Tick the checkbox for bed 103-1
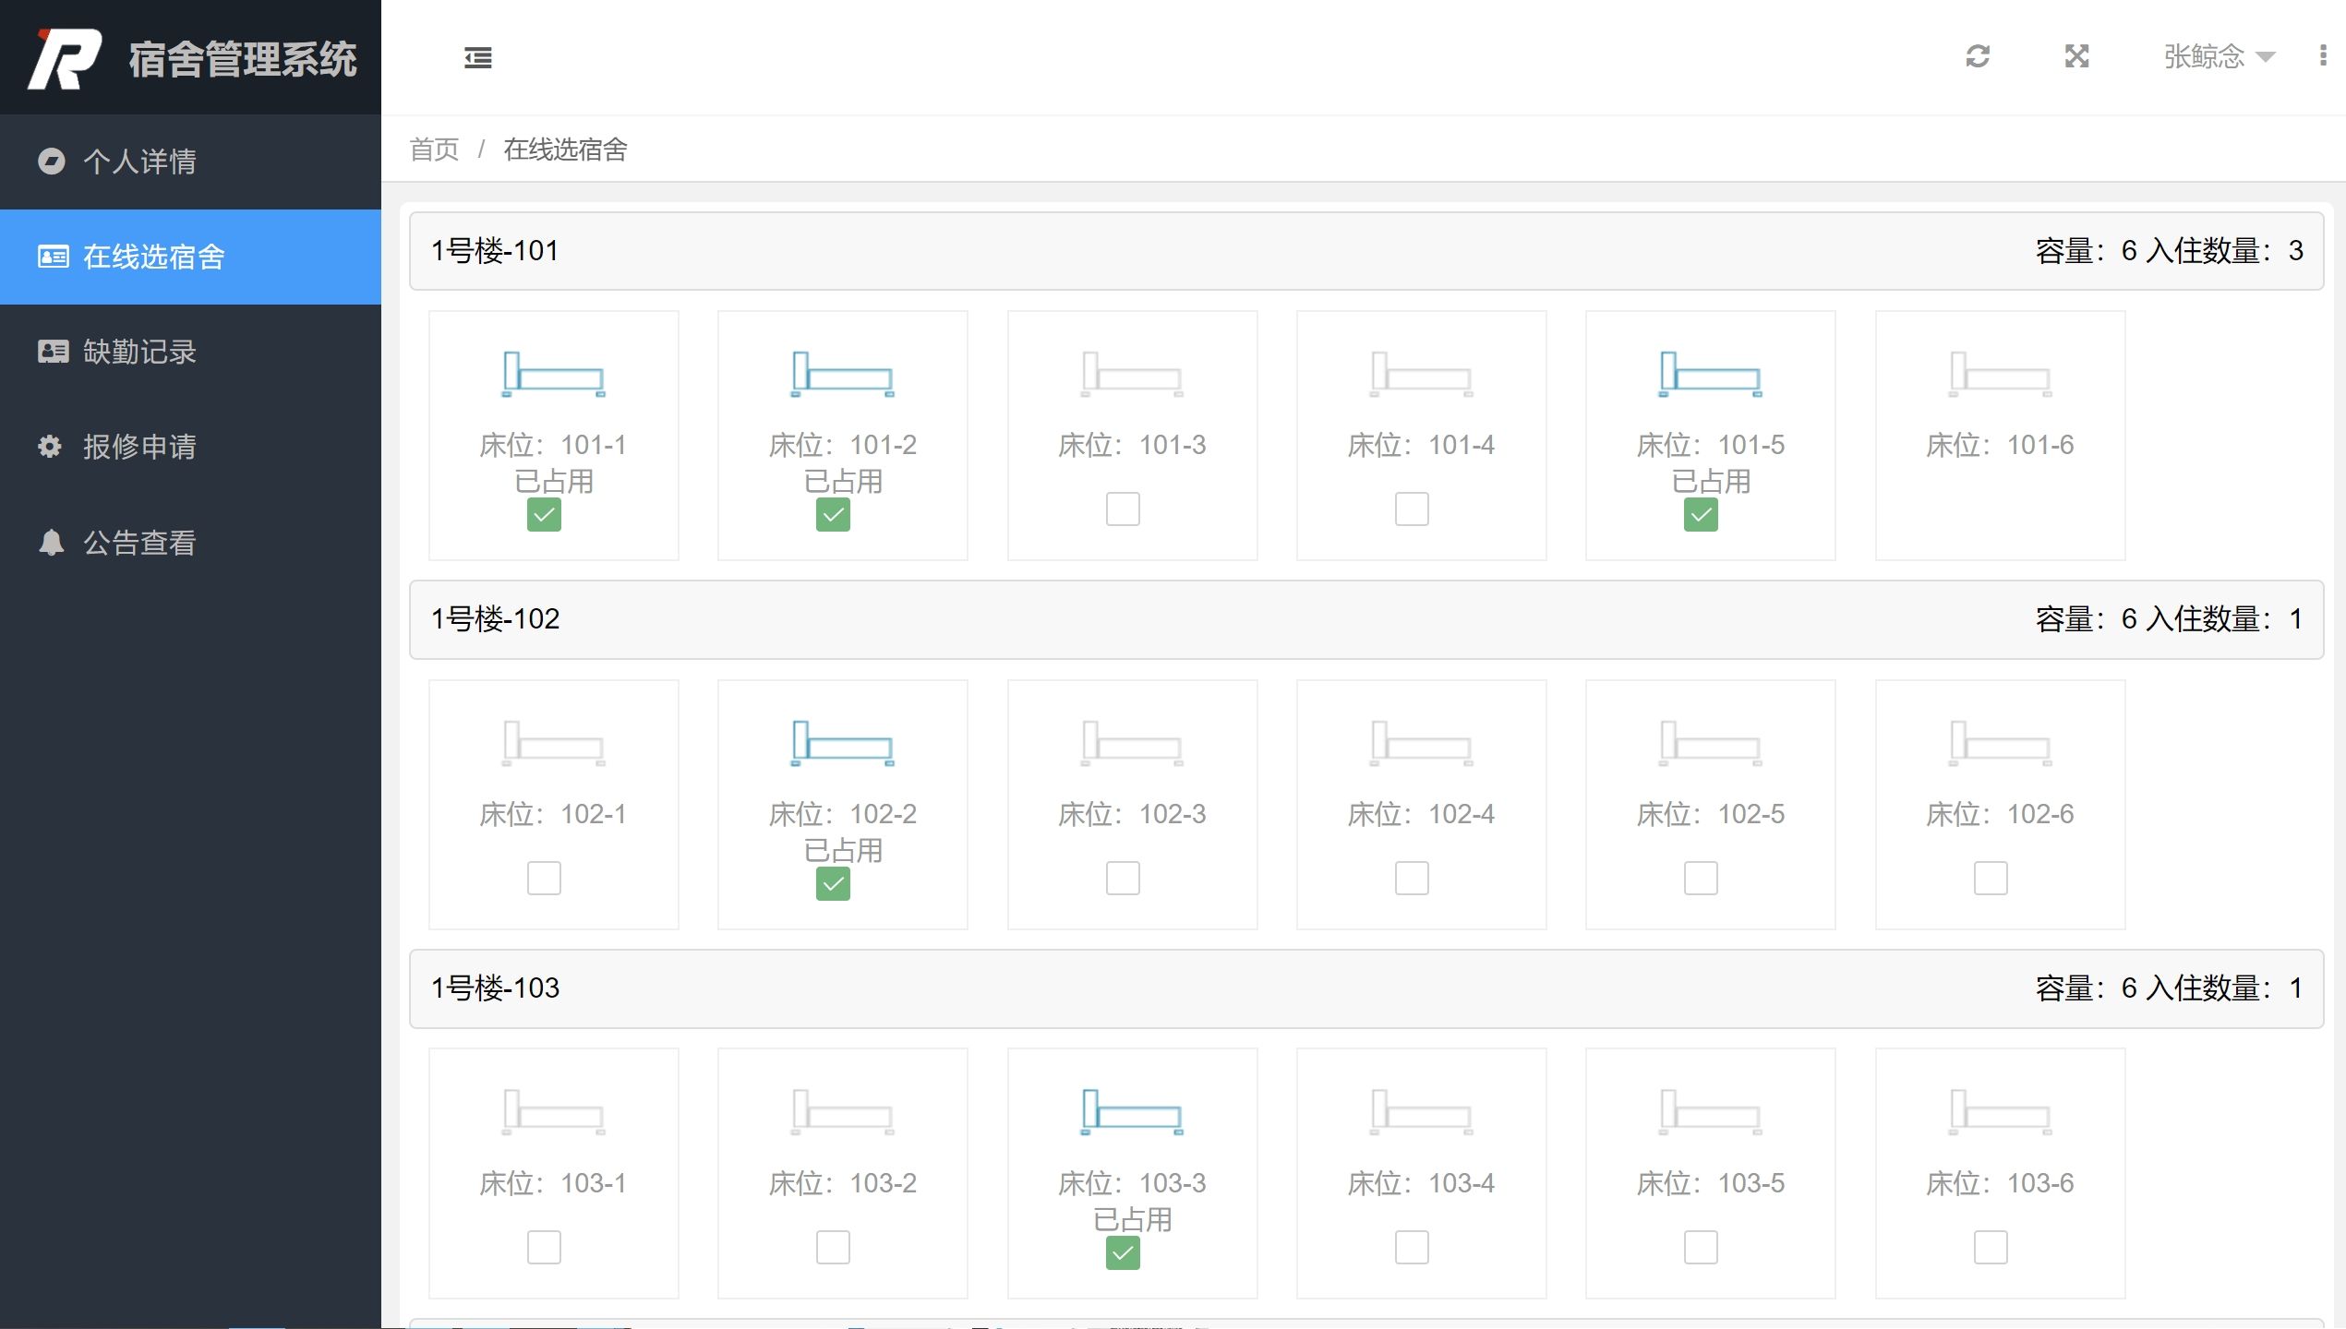Screen dimensions: 2346x1329 (544, 1247)
